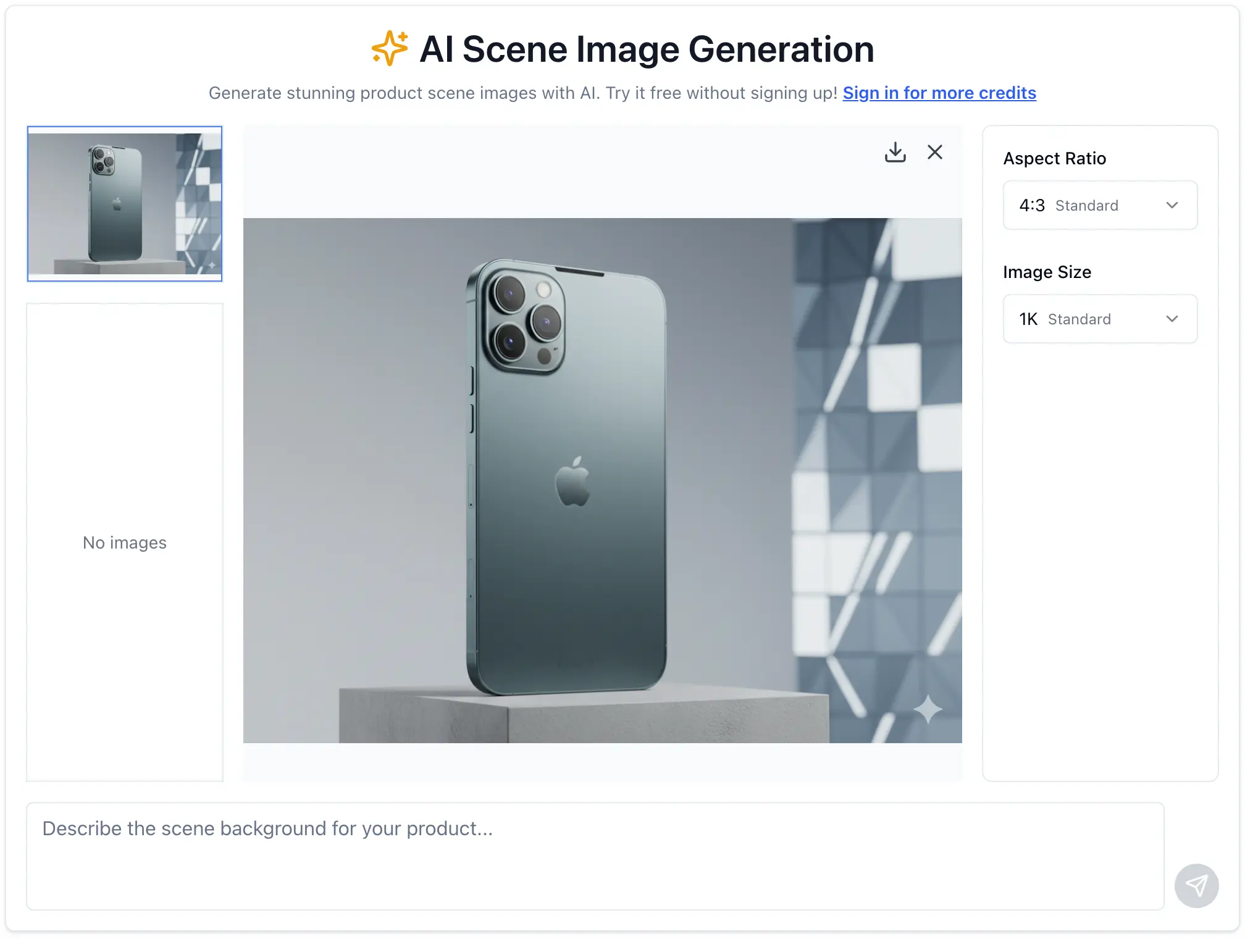Submit the prompt via the paper plane icon
This screenshot has width=1245, height=939.
[x=1196, y=885]
